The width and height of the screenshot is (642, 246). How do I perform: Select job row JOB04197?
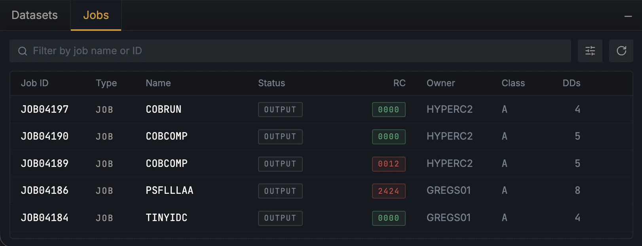321,110
